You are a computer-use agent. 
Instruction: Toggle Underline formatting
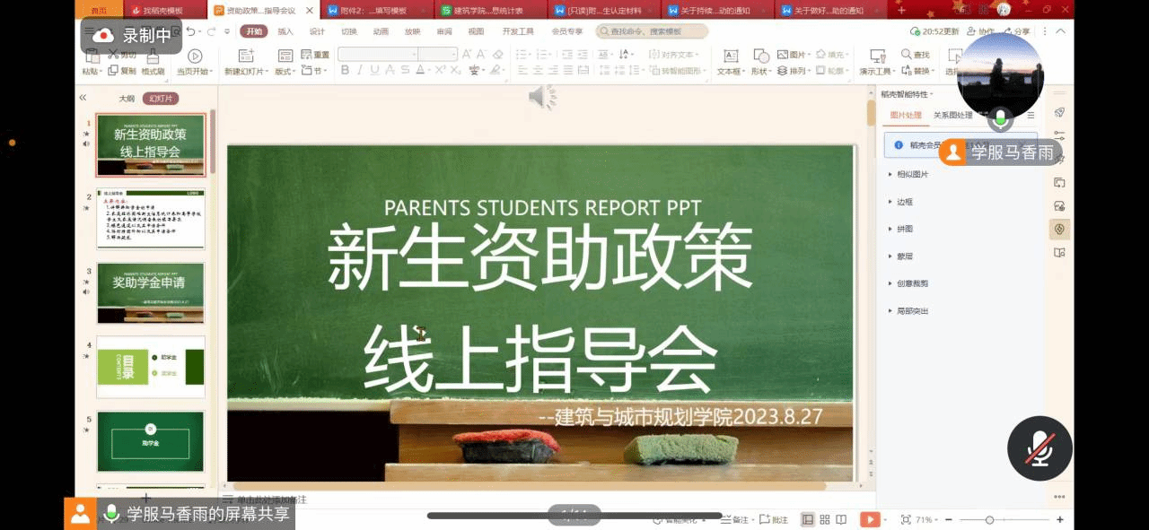coord(375,70)
